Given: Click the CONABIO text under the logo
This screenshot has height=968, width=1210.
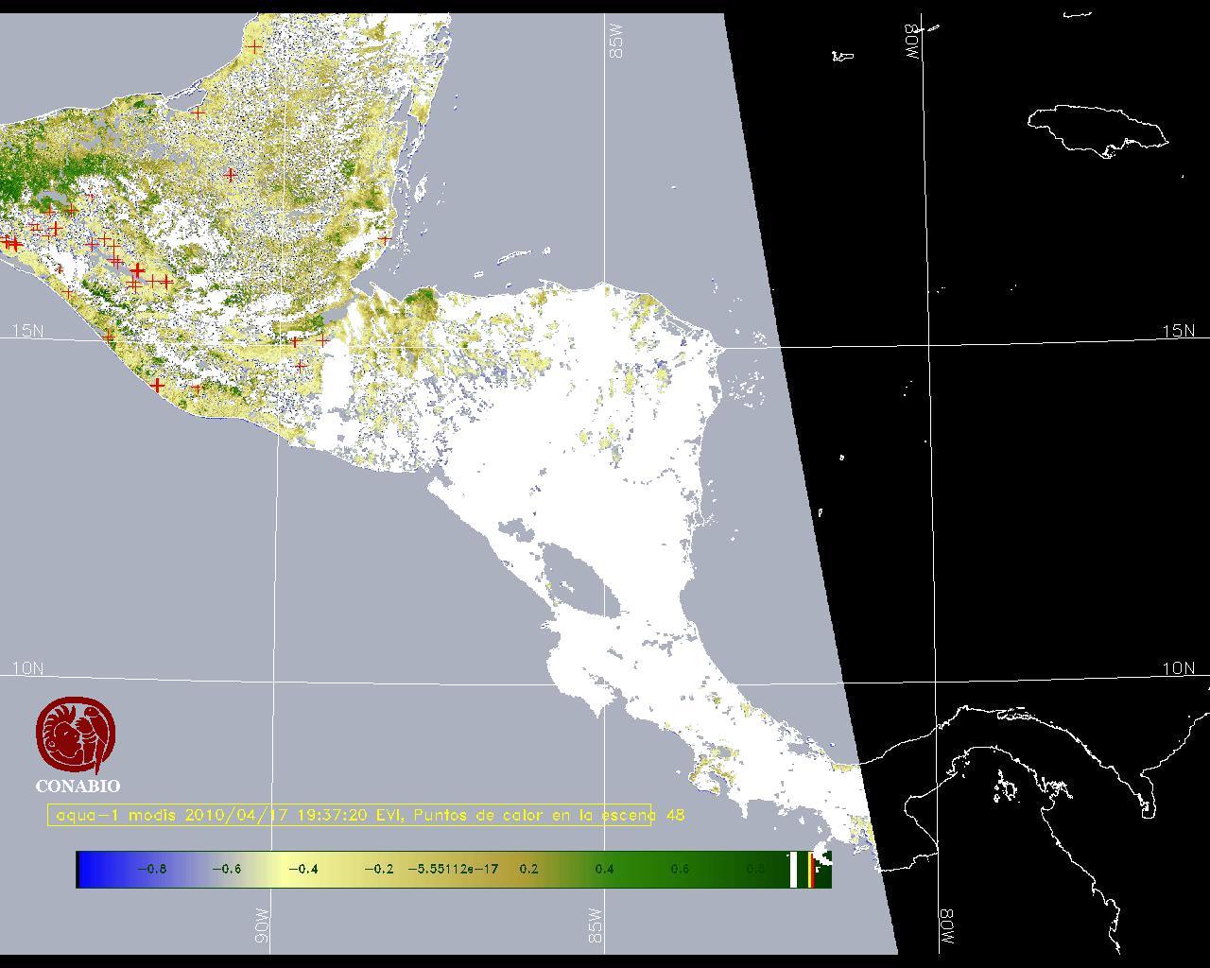Looking at the screenshot, I should click(x=78, y=786).
